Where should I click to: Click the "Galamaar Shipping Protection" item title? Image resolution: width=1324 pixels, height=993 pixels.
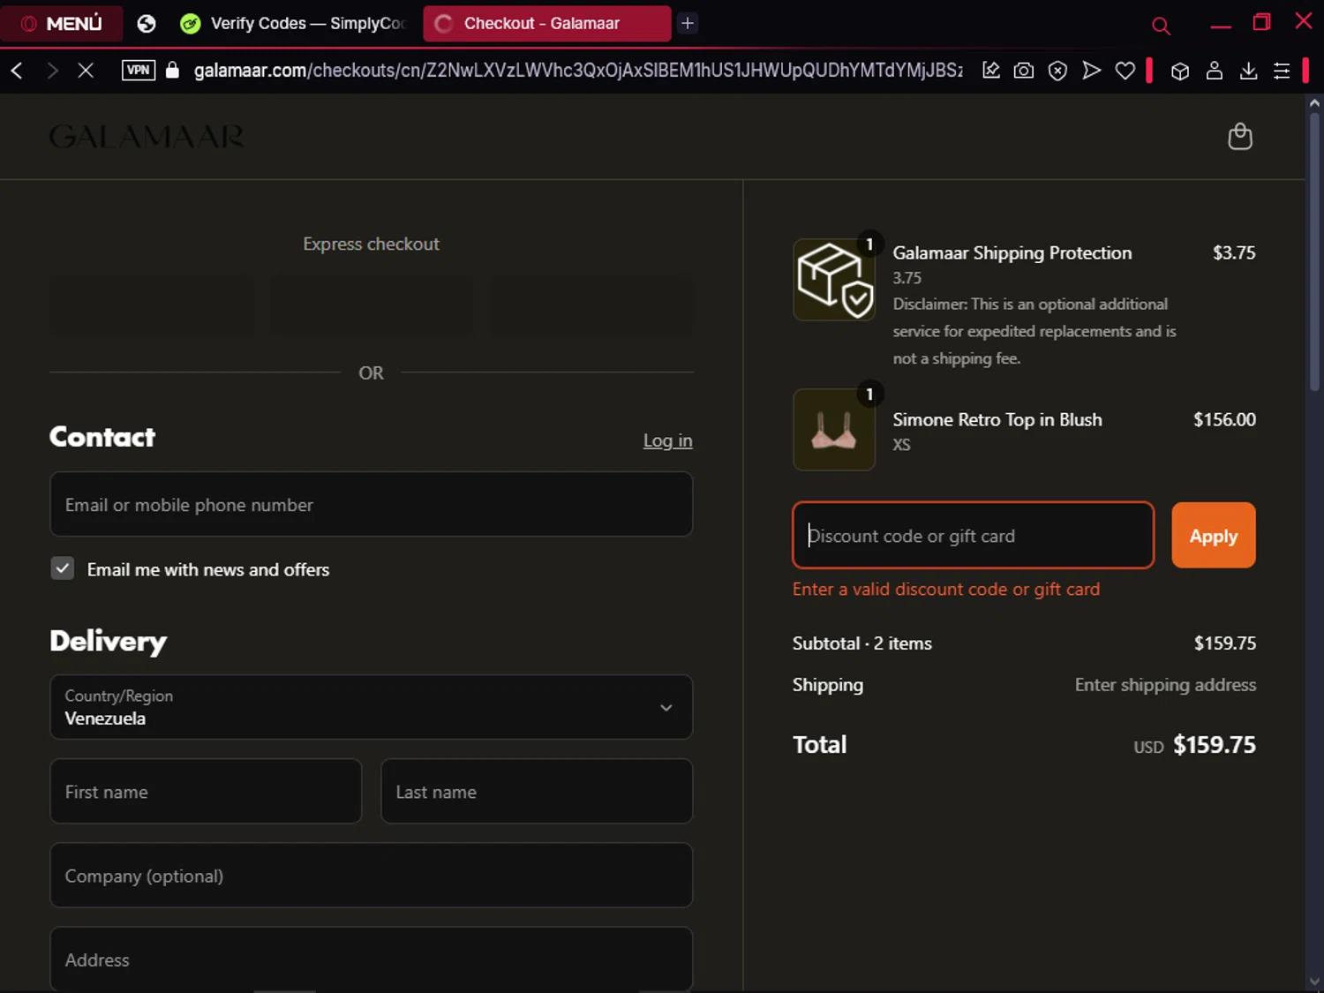click(x=1012, y=253)
